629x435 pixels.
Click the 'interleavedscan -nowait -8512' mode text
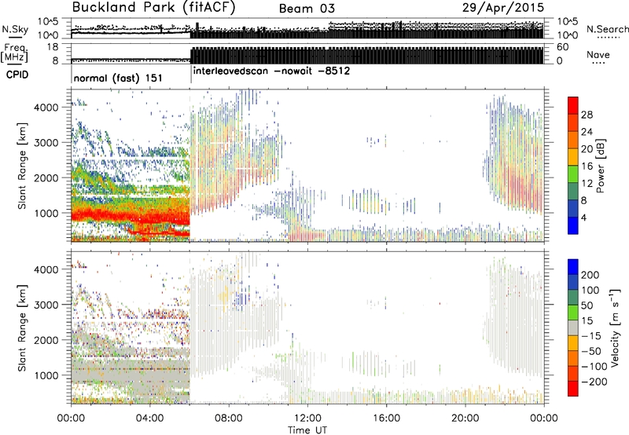pos(271,71)
